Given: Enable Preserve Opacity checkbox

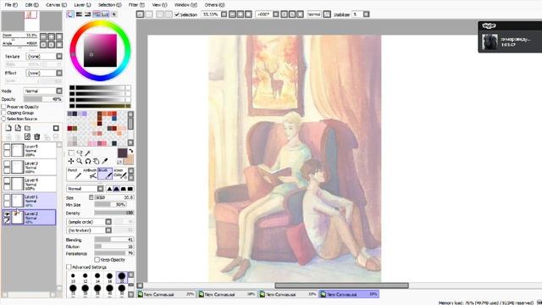Looking at the screenshot, I should pos(3,107).
